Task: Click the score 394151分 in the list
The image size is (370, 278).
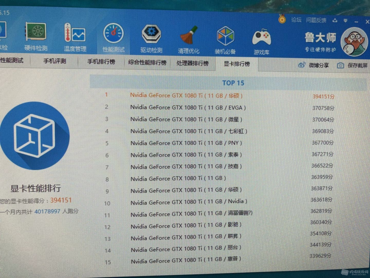Action: coord(323,97)
